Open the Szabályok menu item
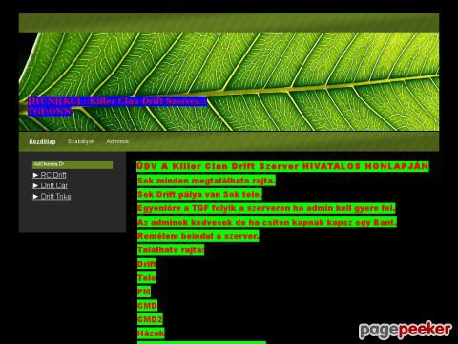Screen dimensions: 458x344 point(81,141)
